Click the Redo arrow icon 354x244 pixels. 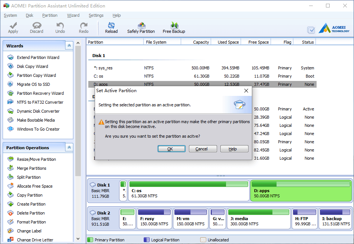point(83,25)
